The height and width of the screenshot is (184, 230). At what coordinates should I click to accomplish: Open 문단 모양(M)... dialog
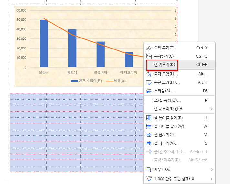click(x=180, y=82)
